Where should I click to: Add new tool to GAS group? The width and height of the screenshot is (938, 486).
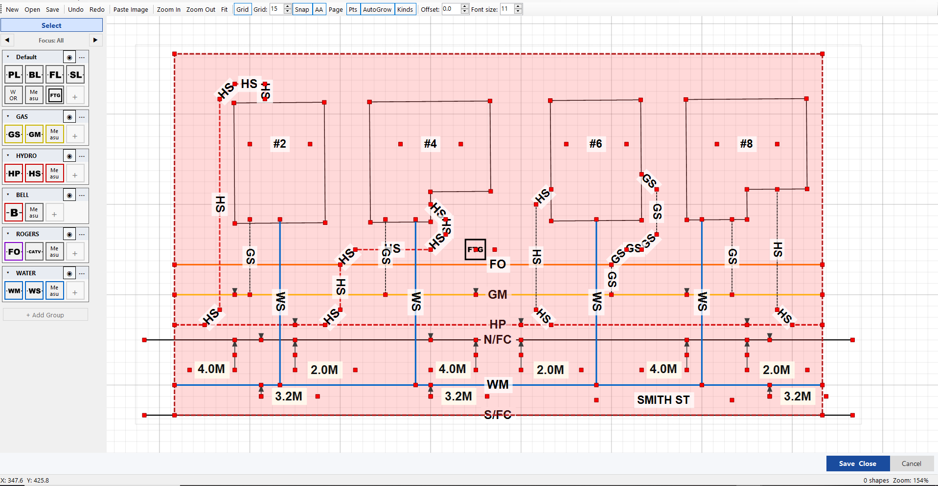[75, 135]
